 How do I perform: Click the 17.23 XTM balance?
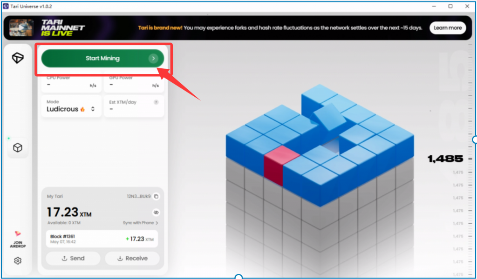pos(69,212)
